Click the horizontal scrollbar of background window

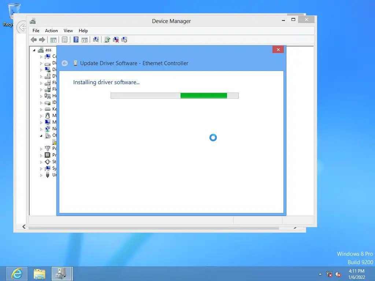[x=153, y=228]
